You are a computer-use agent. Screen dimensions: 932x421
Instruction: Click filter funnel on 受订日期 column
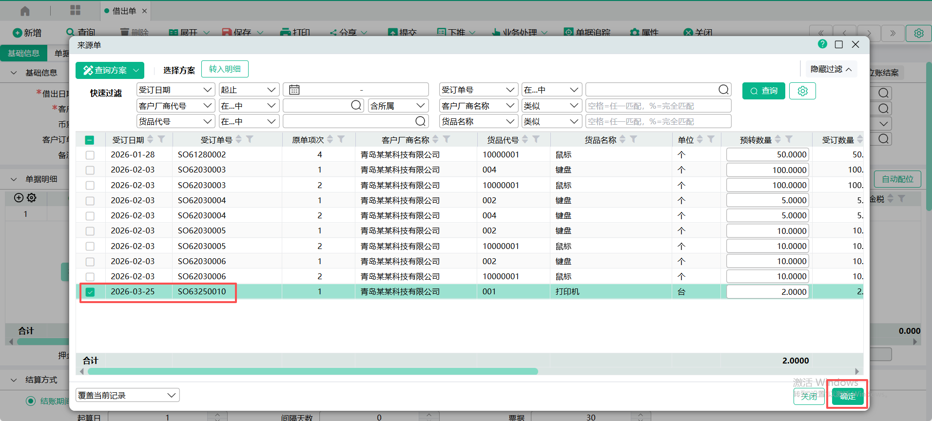click(x=161, y=139)
